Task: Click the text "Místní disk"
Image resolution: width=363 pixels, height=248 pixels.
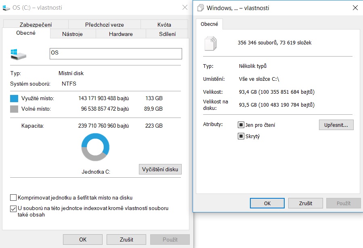Action: [x=71, y=73]
